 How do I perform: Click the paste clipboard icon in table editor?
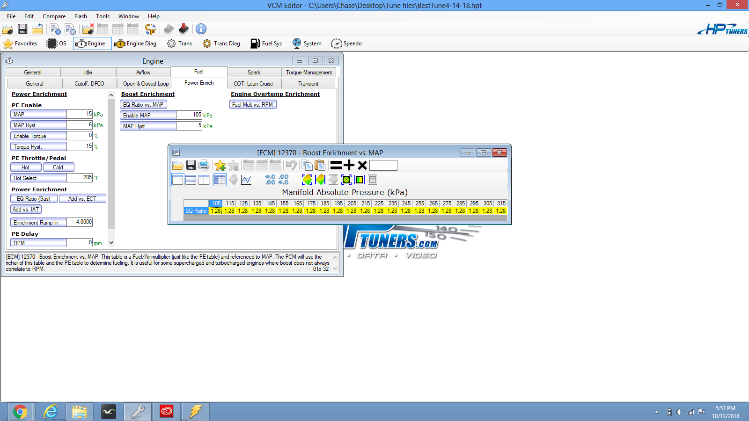[320, 165]
